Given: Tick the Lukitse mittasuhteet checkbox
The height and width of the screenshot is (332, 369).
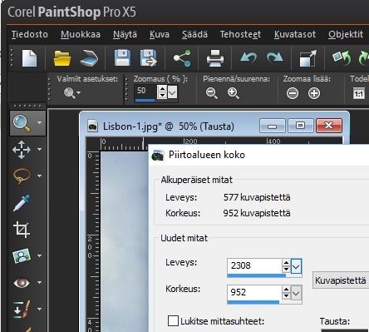Looking at the screenshot, I should 173,321.
